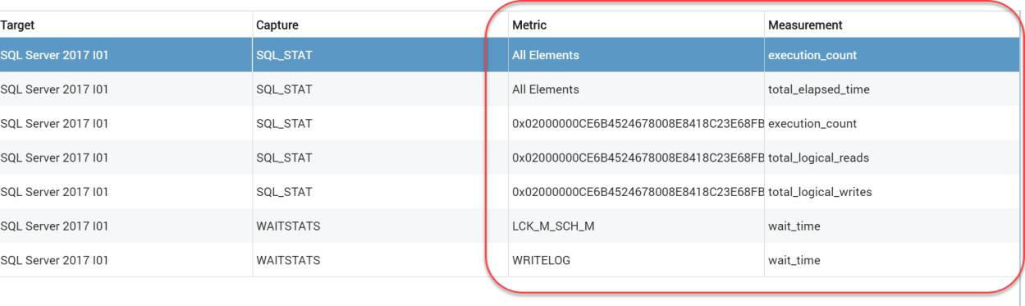Click SQL_STAT capture in total_logical_reads row
This screenshot has width=1025, height=306.
(x=284, y=158)
